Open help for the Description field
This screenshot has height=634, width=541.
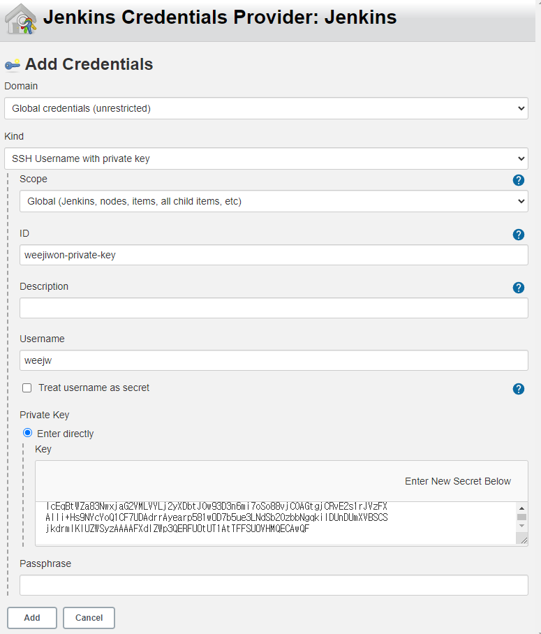point(519,288)
